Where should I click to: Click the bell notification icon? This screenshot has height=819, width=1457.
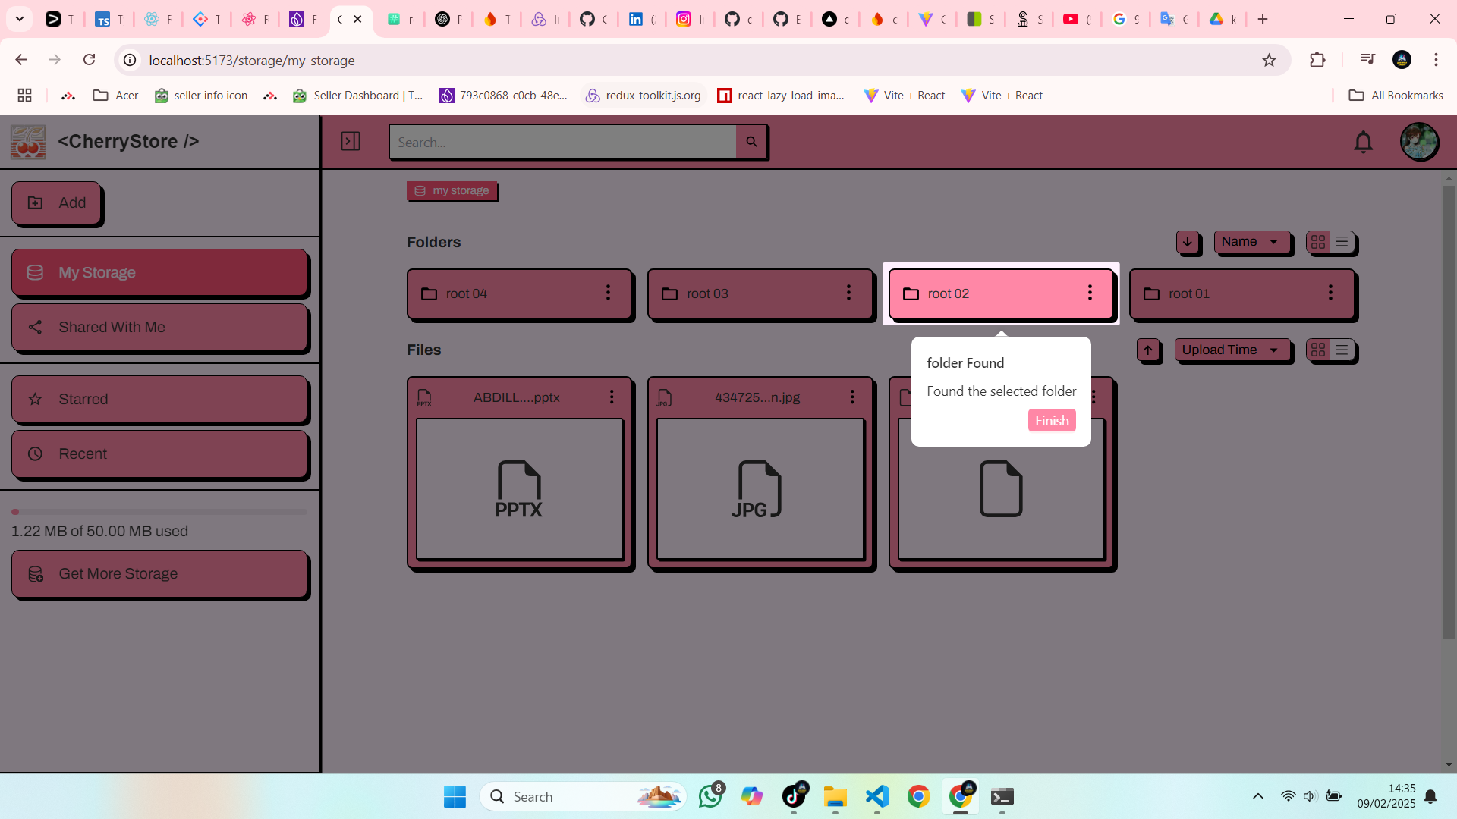(x=1364, y=141)
